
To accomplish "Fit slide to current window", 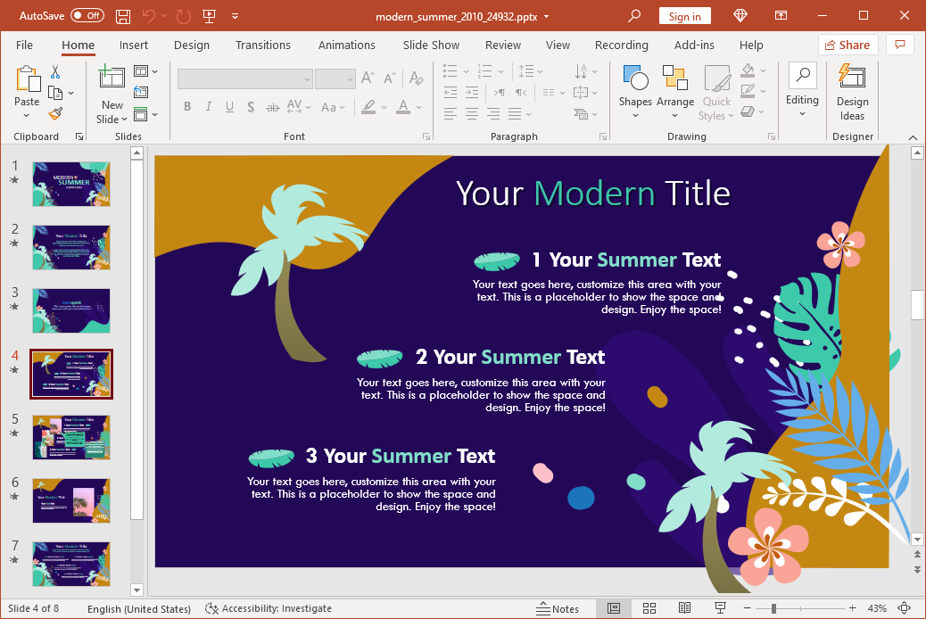I will [904, 608].
